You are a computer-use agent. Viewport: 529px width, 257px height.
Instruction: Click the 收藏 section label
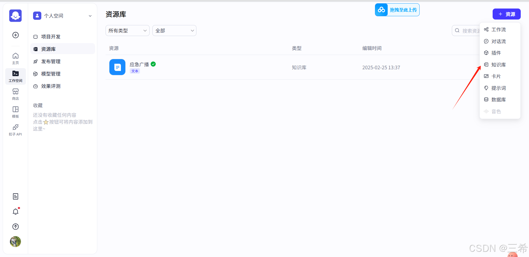[x=38, y=106]
